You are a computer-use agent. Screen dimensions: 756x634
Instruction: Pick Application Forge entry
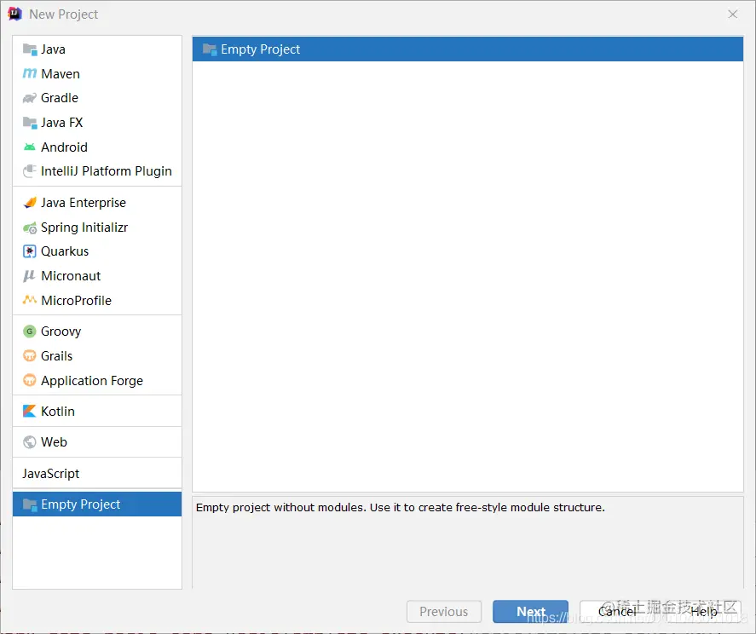pyautogui.click(x=97, y=380)
